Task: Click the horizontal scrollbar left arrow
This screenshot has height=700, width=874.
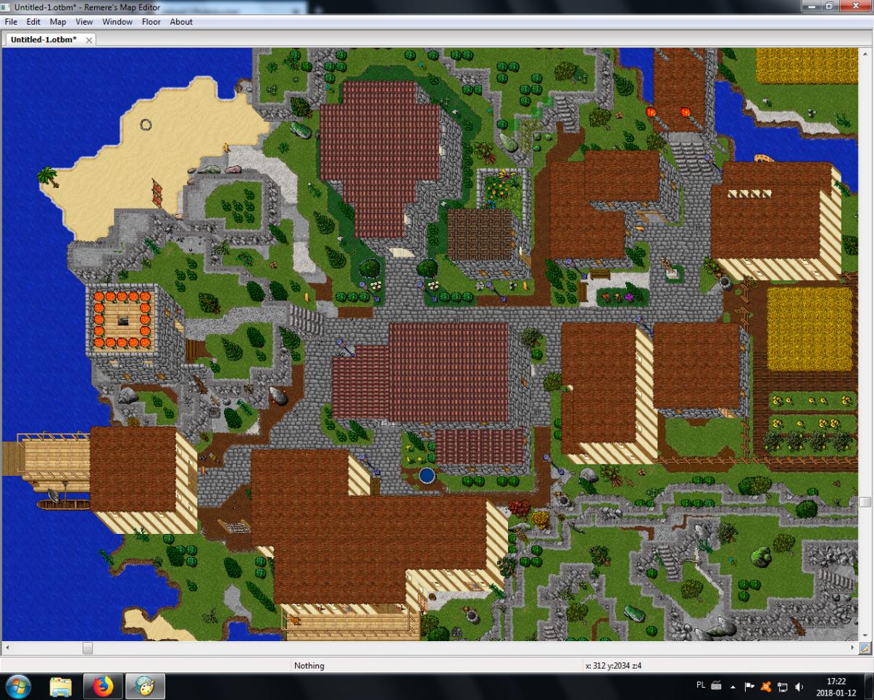Action: click(7, 648)
